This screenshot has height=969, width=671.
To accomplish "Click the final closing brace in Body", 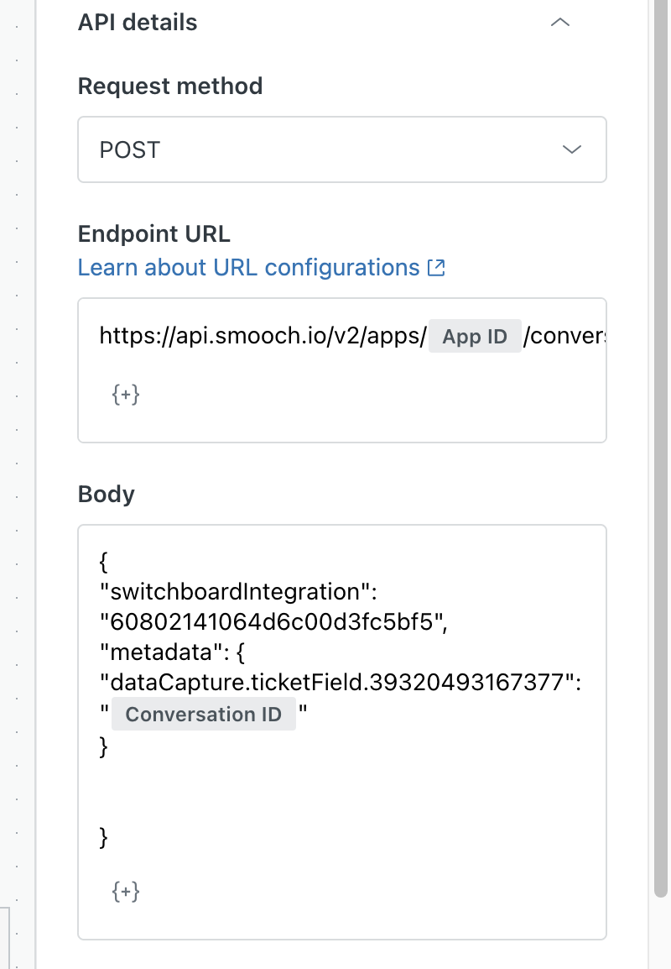I will pos(104,836).
